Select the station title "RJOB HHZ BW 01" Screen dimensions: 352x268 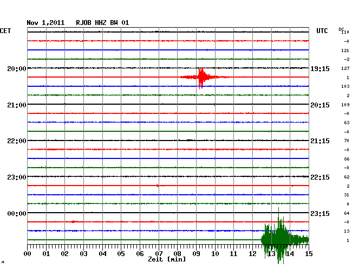click(x=102, y=23)
